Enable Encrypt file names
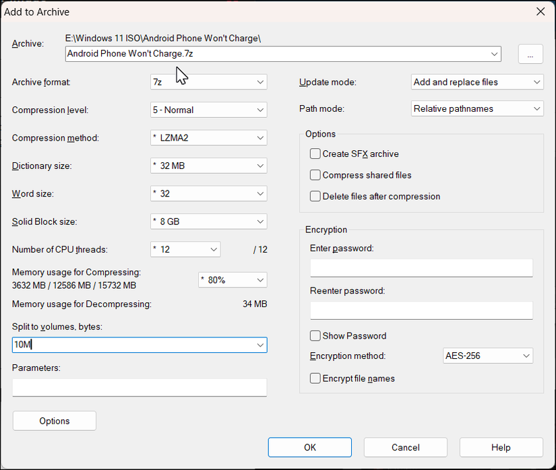Screen dimensions: 556x470 pos(315,378)
